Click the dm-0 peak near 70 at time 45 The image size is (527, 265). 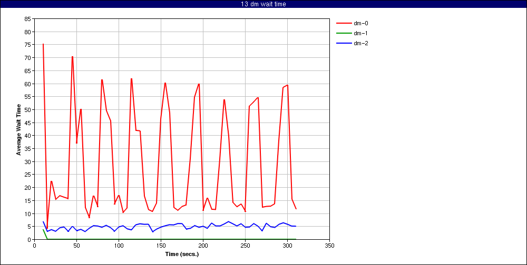coord(72,57)
